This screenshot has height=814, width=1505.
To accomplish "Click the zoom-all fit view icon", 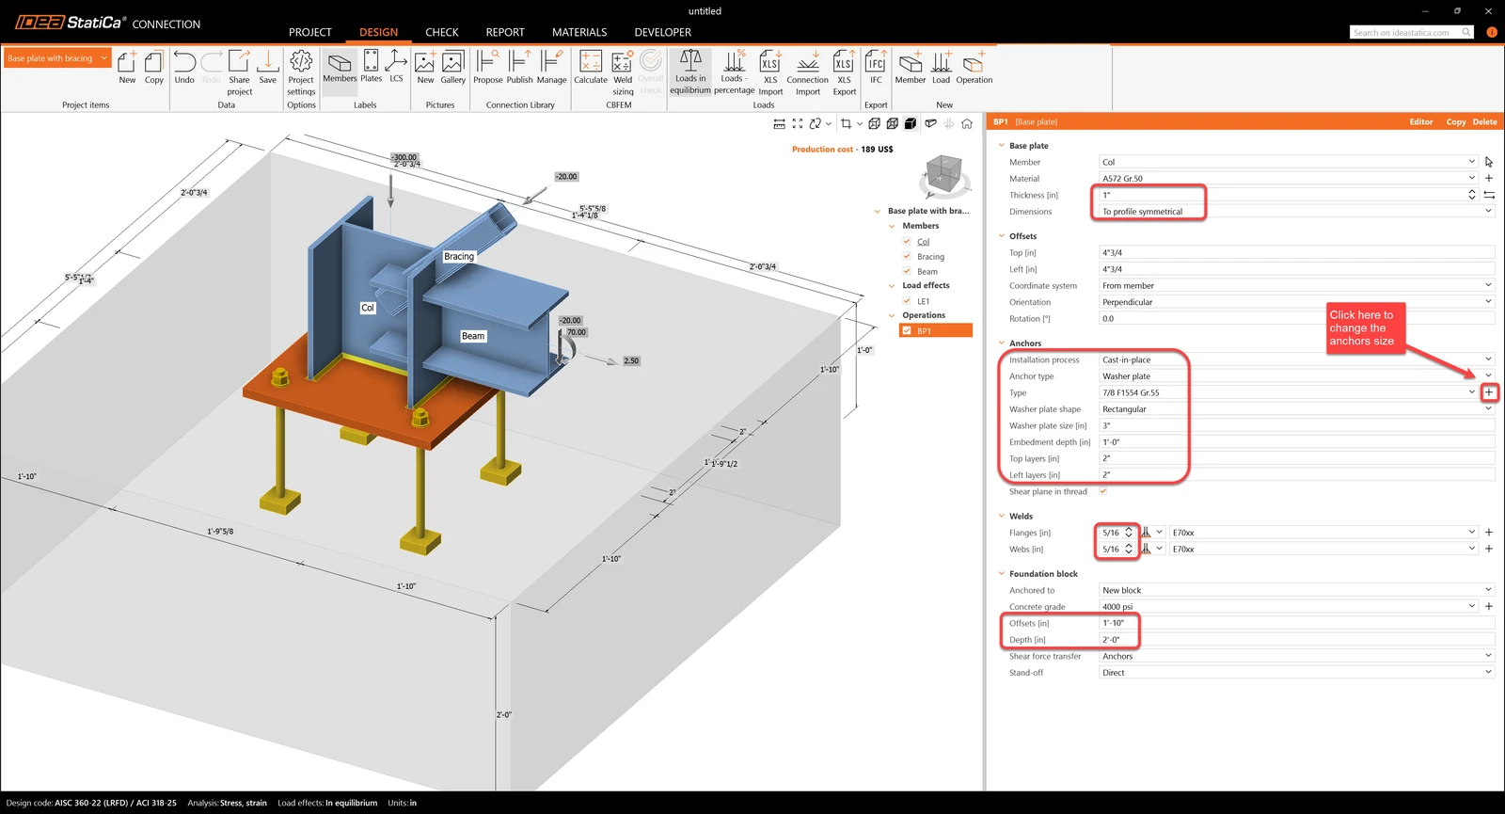I will coord(798,123).
